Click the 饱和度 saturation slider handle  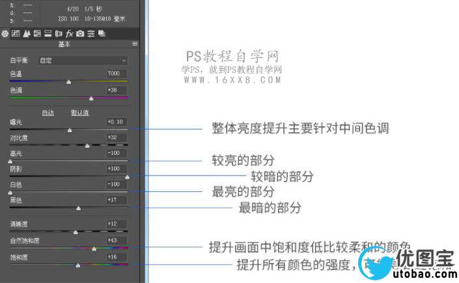click(x=78, y=265)
